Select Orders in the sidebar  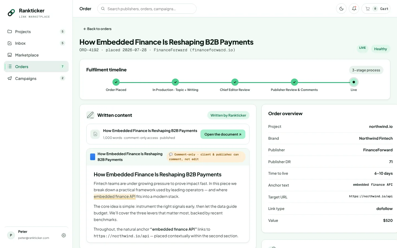pos(36,67)
